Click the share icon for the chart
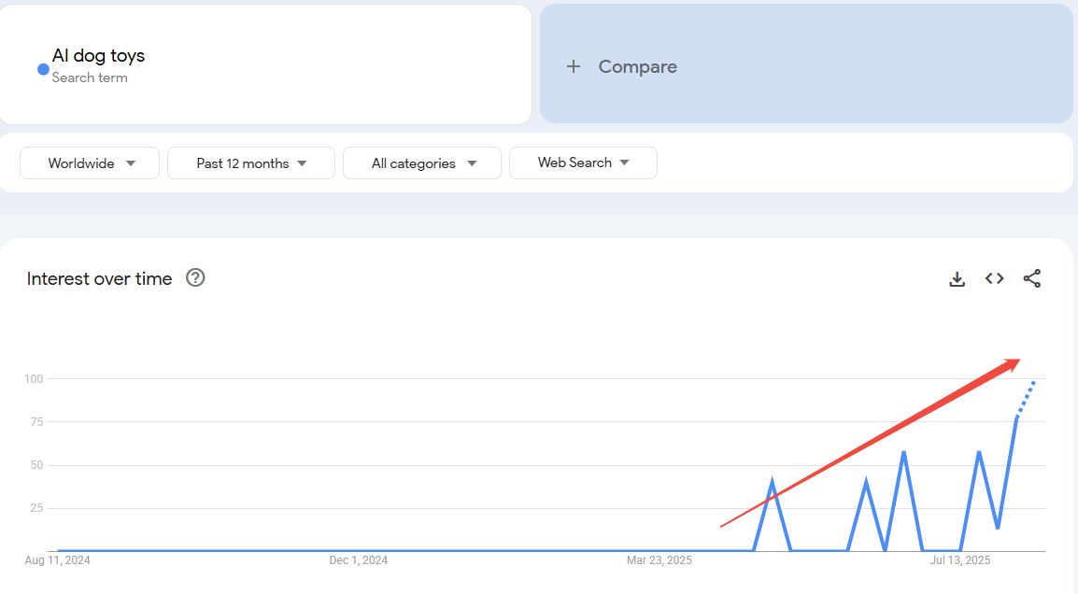Image resolution: width=1078 pixels, height=594 pixels. 1031,279
